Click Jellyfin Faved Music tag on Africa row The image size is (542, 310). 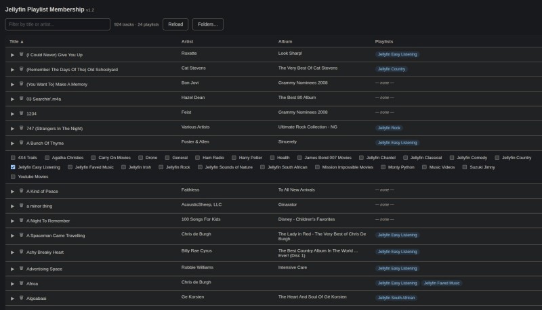click(x=442, y=283)
